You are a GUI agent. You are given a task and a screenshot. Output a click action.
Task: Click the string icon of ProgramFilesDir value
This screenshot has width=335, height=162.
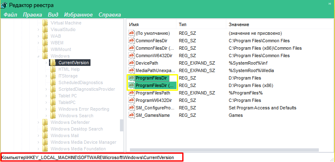coord(131,78)
